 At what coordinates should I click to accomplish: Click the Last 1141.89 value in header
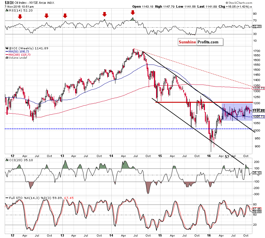click(207, 6)
